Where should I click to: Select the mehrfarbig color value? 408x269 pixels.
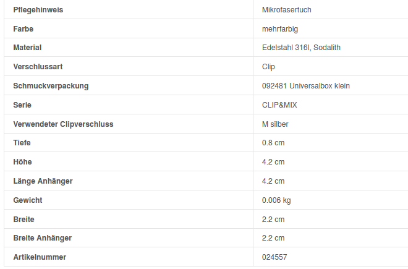pos(280,29)
